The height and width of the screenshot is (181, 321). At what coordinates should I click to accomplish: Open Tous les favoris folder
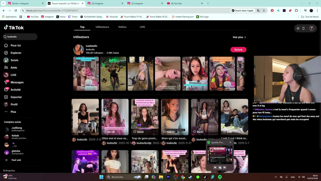point(310,17)
